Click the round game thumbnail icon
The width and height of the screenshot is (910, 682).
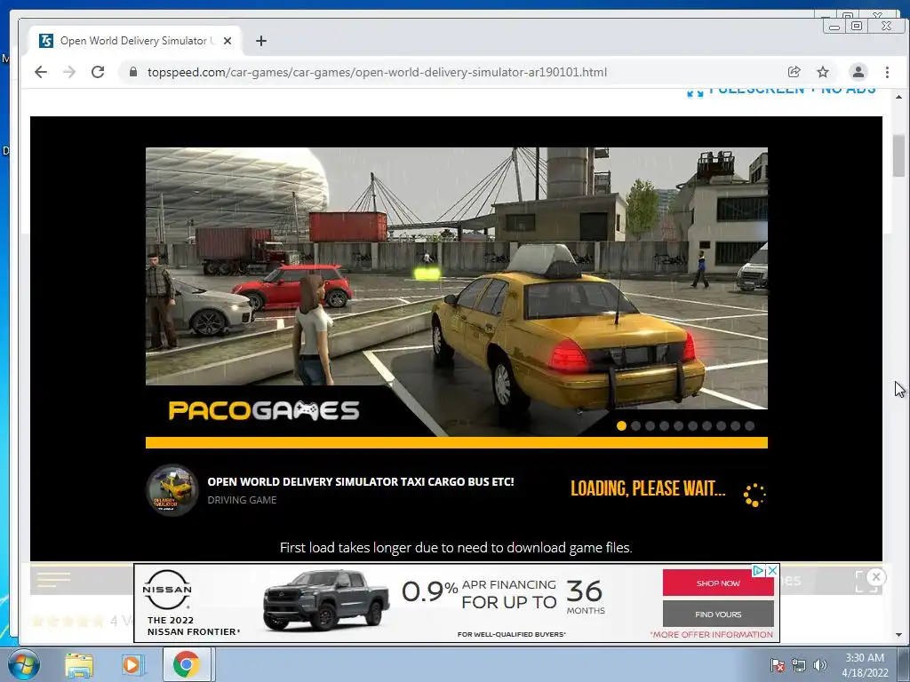click(172, 490)
